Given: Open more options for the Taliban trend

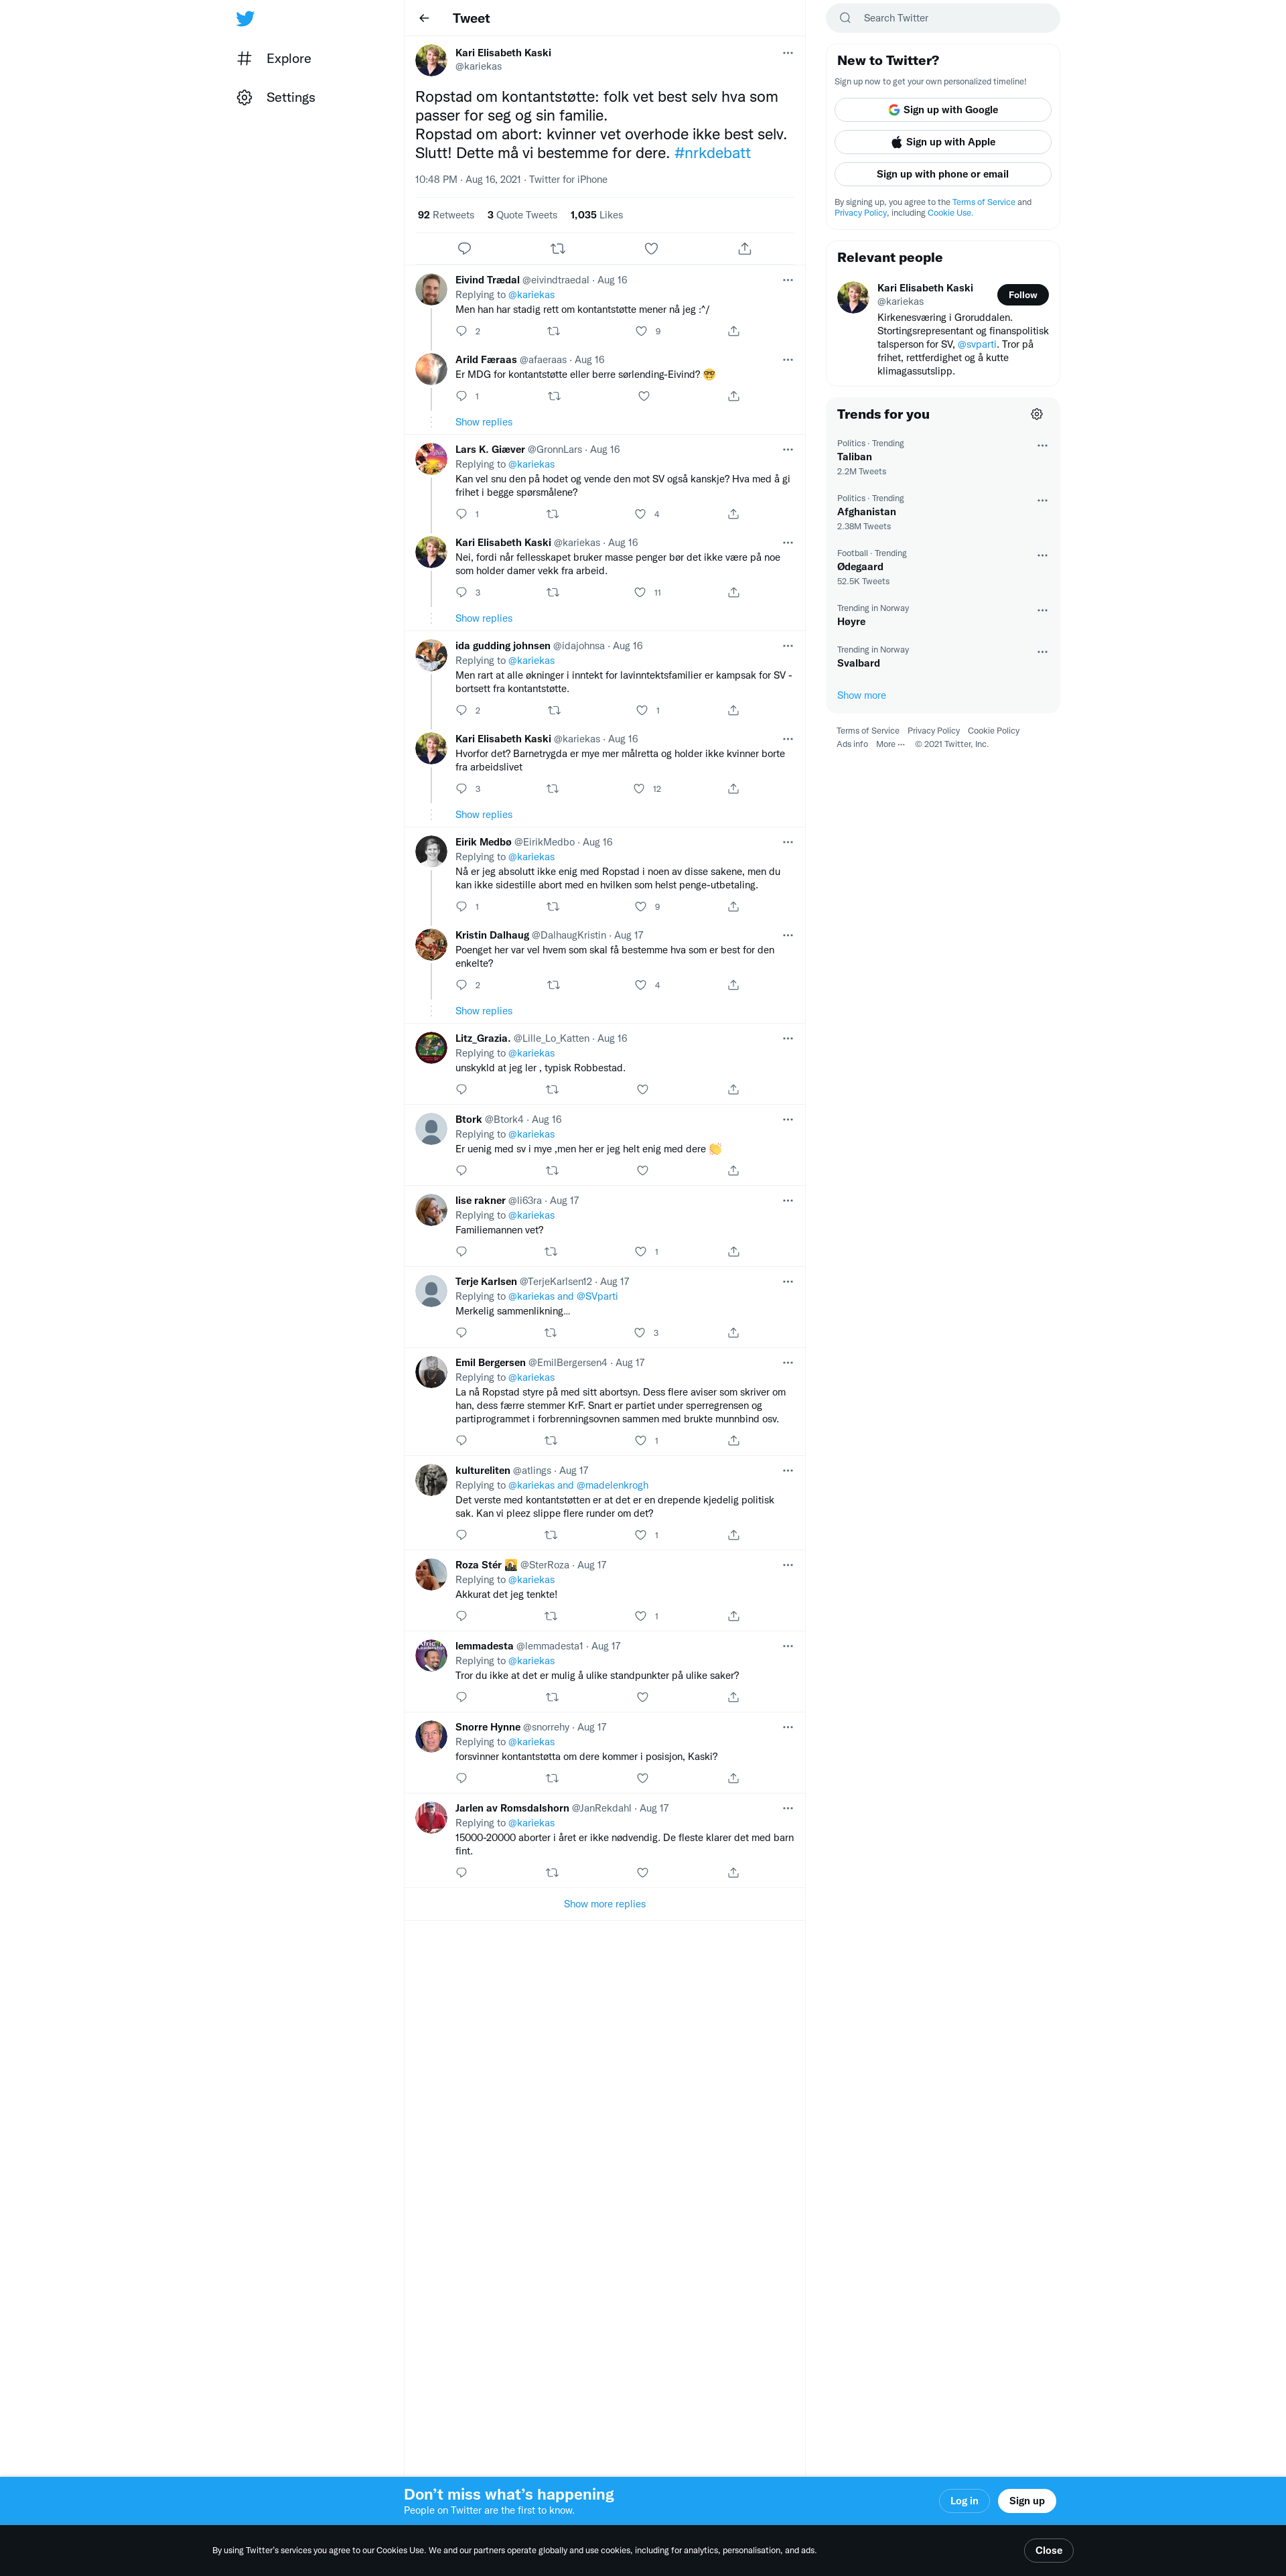Looking at the screenshot, I should (x=1042, y=445).
